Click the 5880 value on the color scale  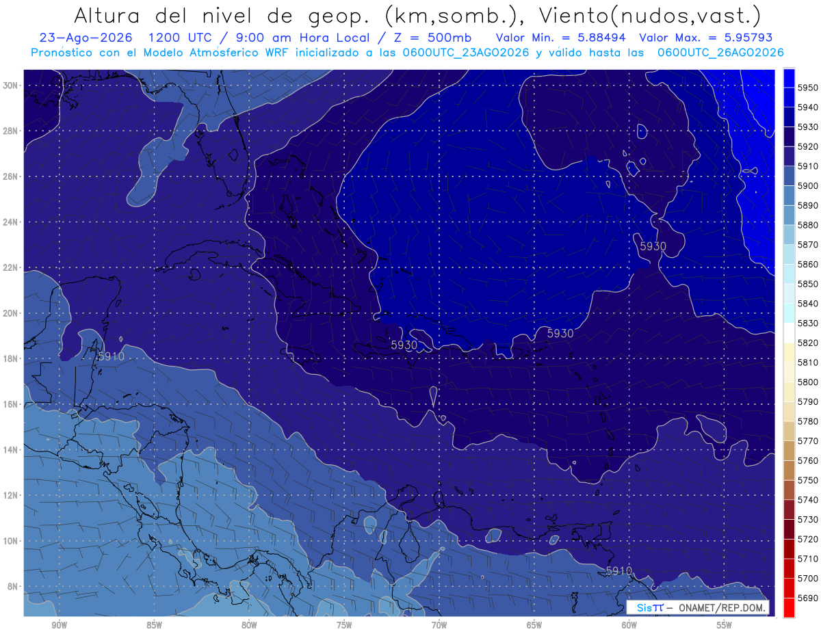[808, 225]
